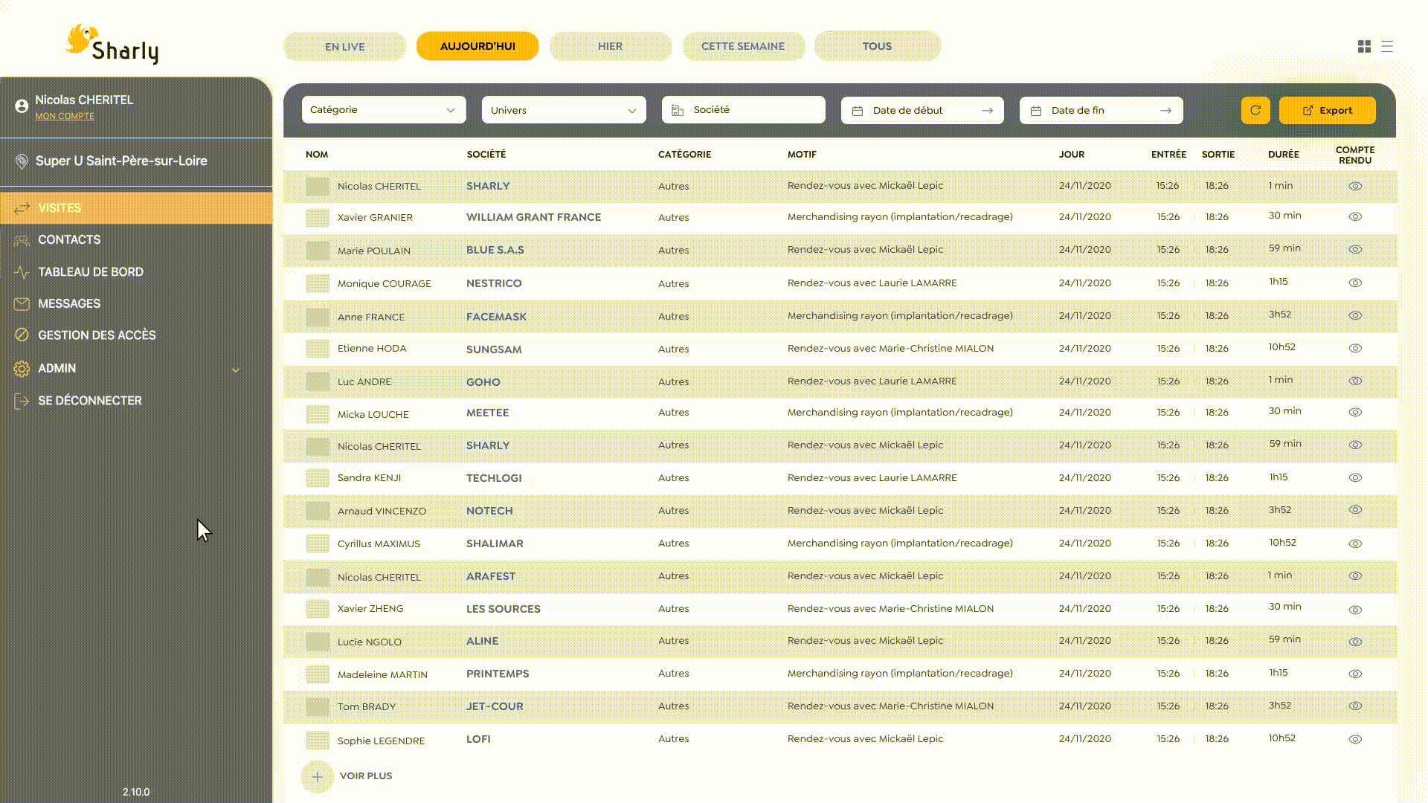
Task: Click the orange refresh icon button
Action: click(x=1255, y=110)
